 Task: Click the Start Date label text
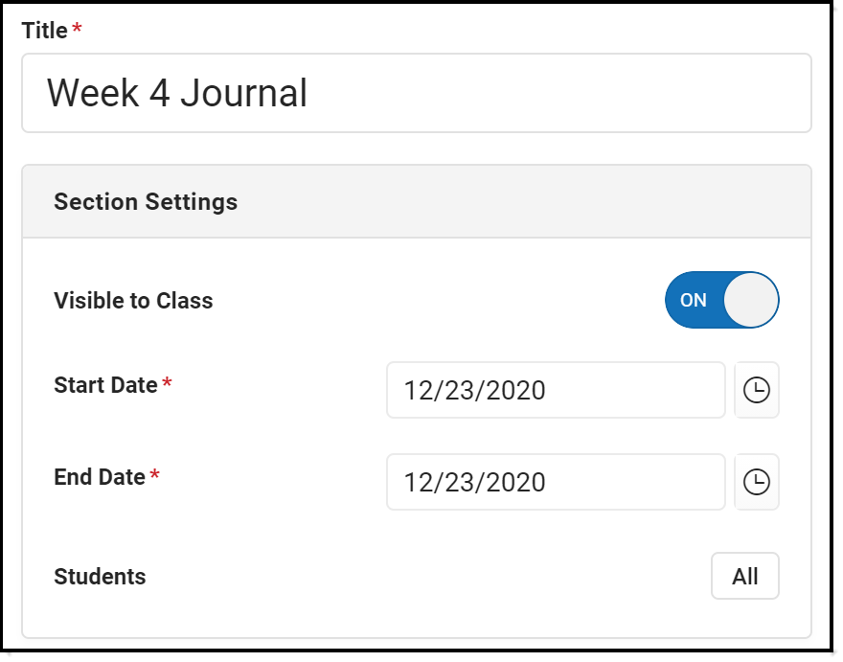coord(105,385)
